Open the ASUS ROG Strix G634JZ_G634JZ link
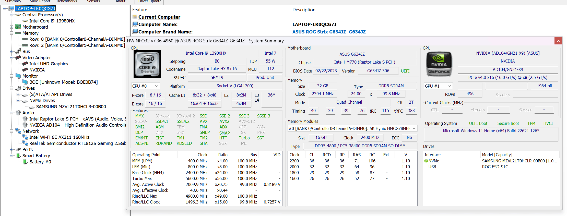The width and height of the screenshot is (567, 216). 329,32
